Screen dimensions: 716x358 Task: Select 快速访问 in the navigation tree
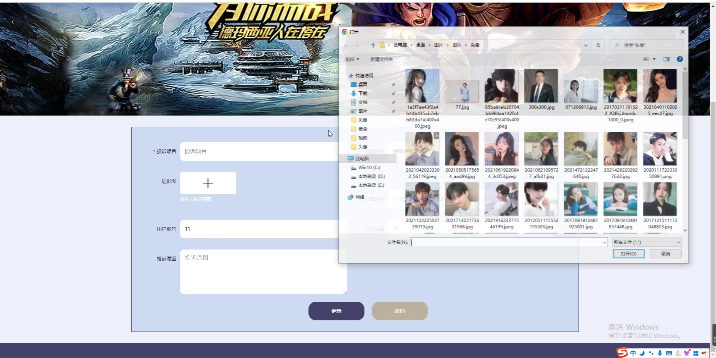pyautogui.click(x=364, y=76)
